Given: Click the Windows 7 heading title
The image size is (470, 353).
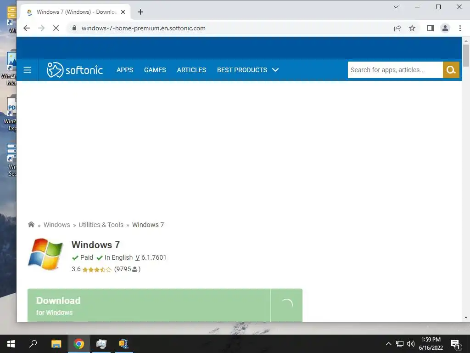Looking at the screenshot, I should coord(95,245).
